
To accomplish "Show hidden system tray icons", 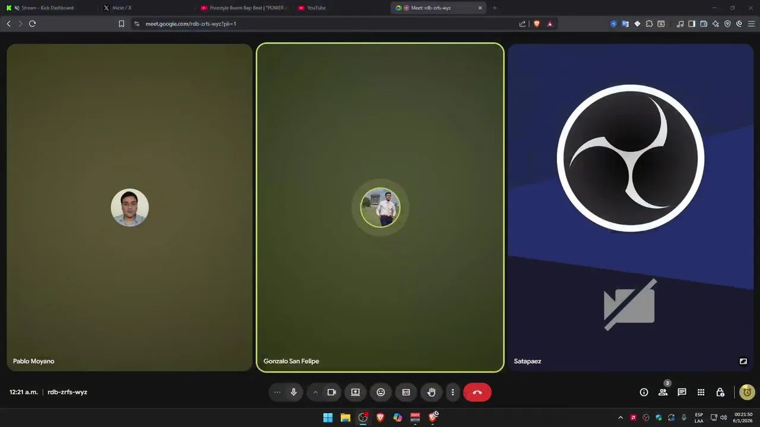I will tap(620, 418).
